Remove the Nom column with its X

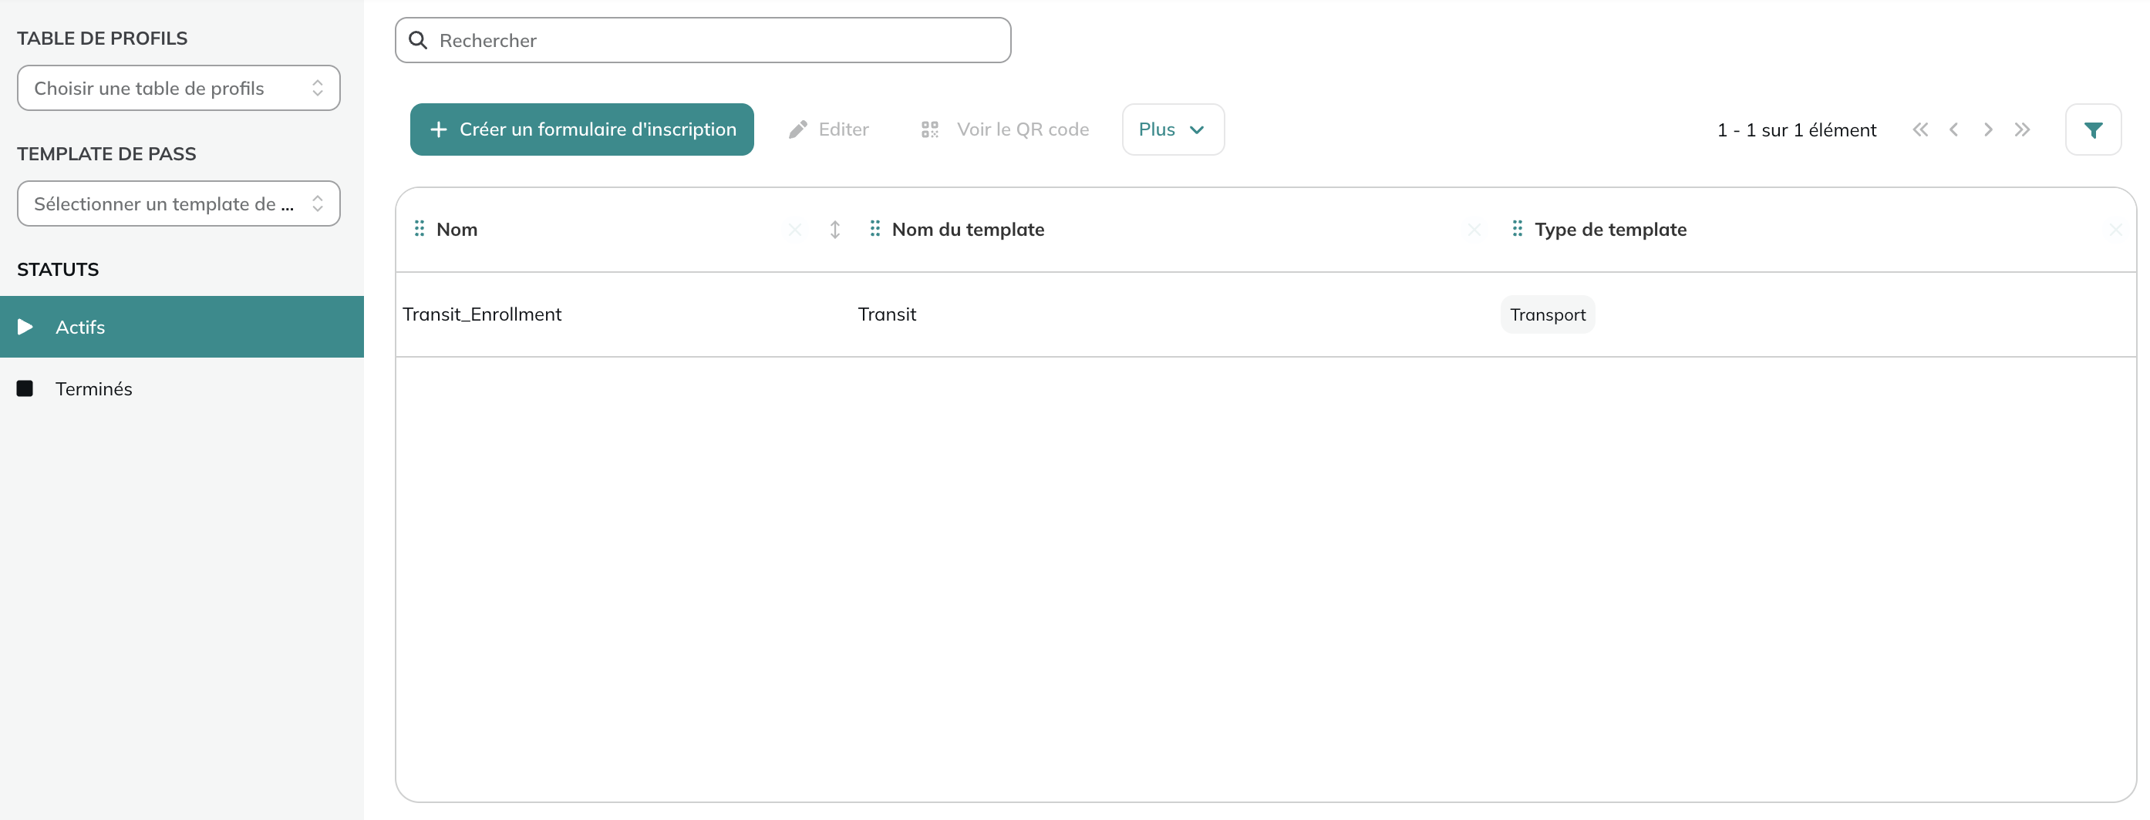794,230
